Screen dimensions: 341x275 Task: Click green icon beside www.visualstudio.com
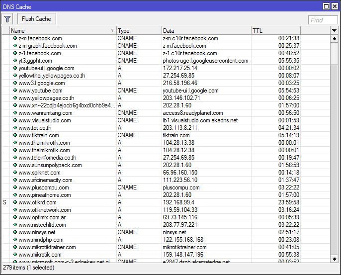point(15,120)
